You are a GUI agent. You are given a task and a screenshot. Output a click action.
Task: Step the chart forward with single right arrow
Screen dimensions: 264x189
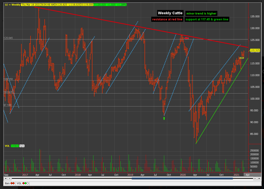255,178
